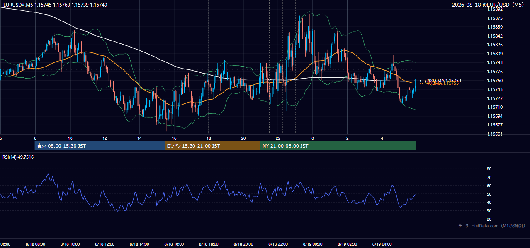
Task: Click hour tick 14 below price chart
Action: coord(139,138)
